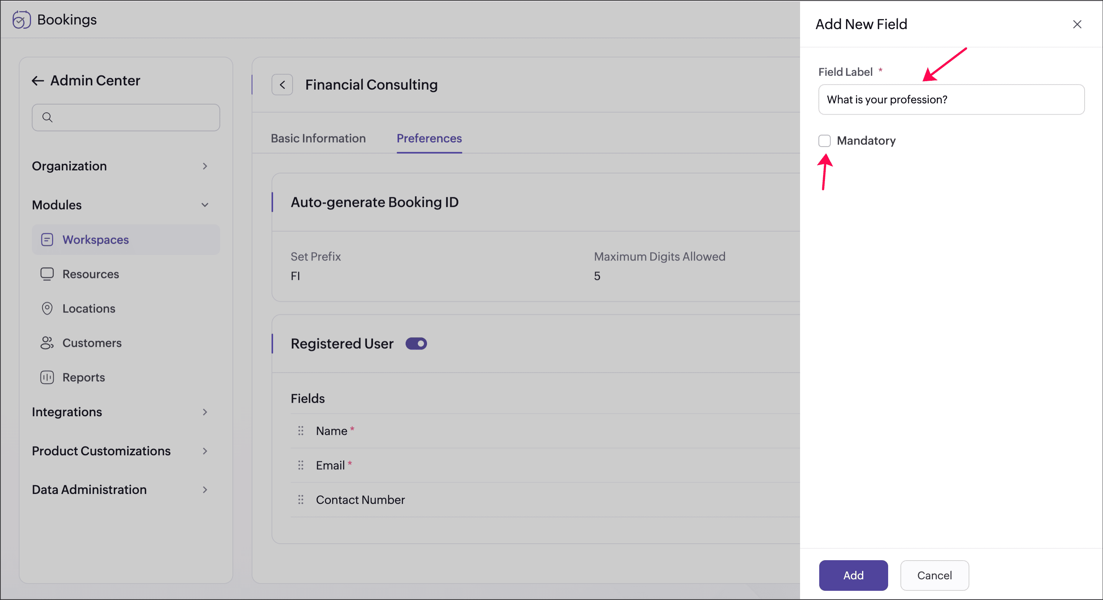Open Resources from the sidebar
This screenshot has height=600, width=1103.
[90, 274]
